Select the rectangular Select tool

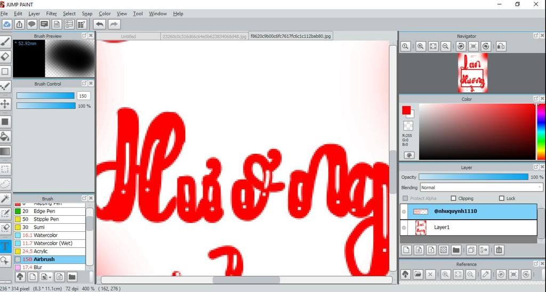tap(5, 169)
